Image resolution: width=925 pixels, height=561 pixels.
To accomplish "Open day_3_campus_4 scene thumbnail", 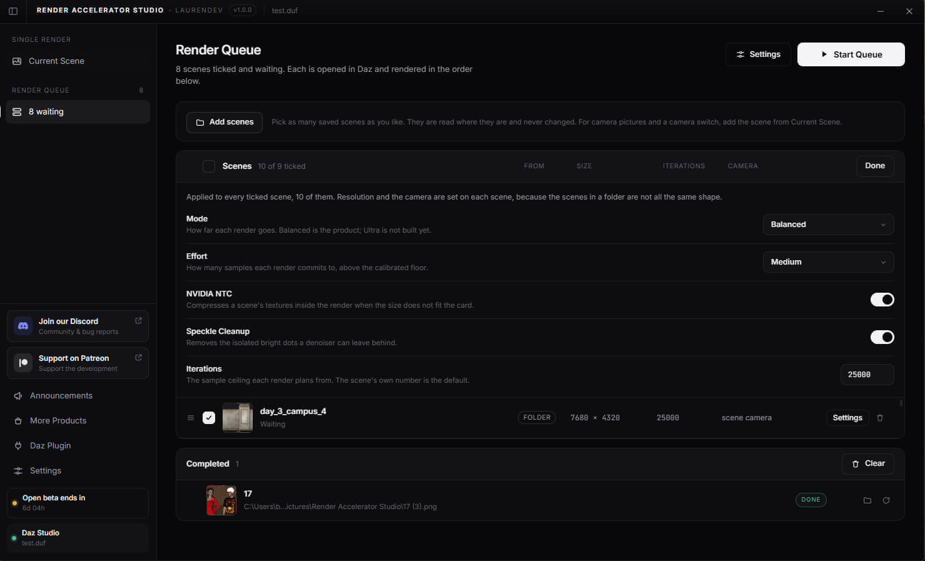I will [x=238, y=418].
